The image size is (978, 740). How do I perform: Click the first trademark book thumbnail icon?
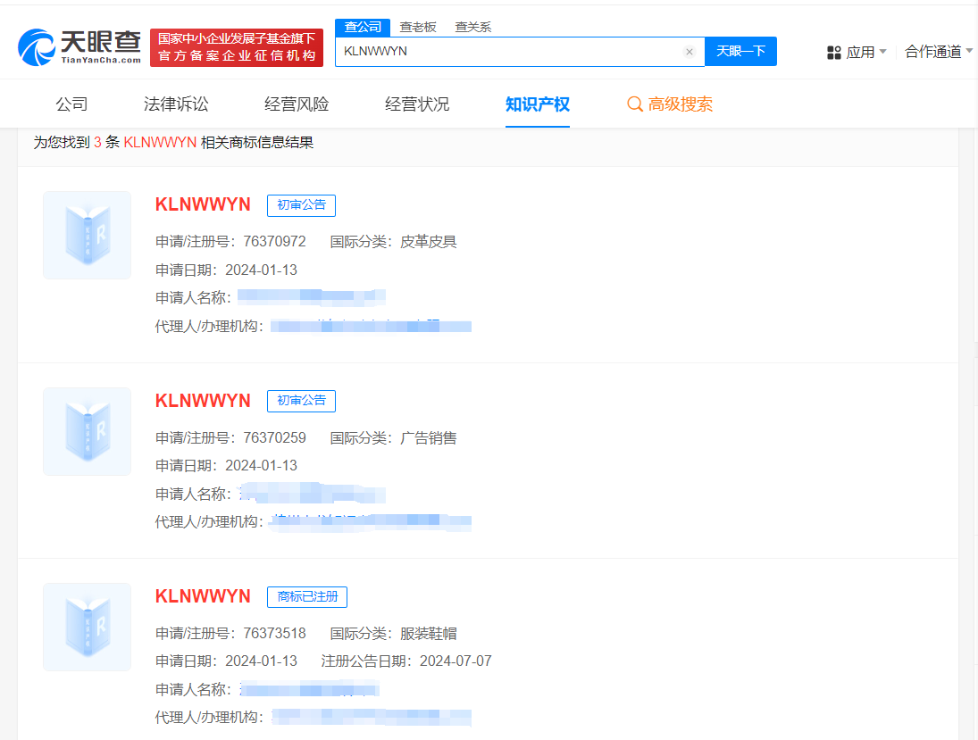tap(87, 235)
